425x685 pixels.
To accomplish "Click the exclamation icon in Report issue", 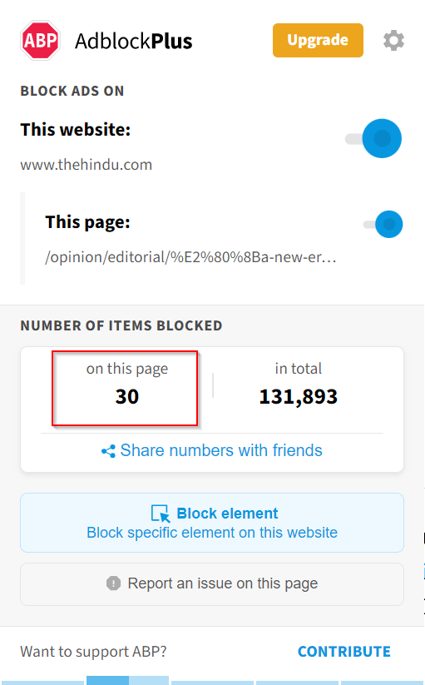I will [x=113, y=583].
